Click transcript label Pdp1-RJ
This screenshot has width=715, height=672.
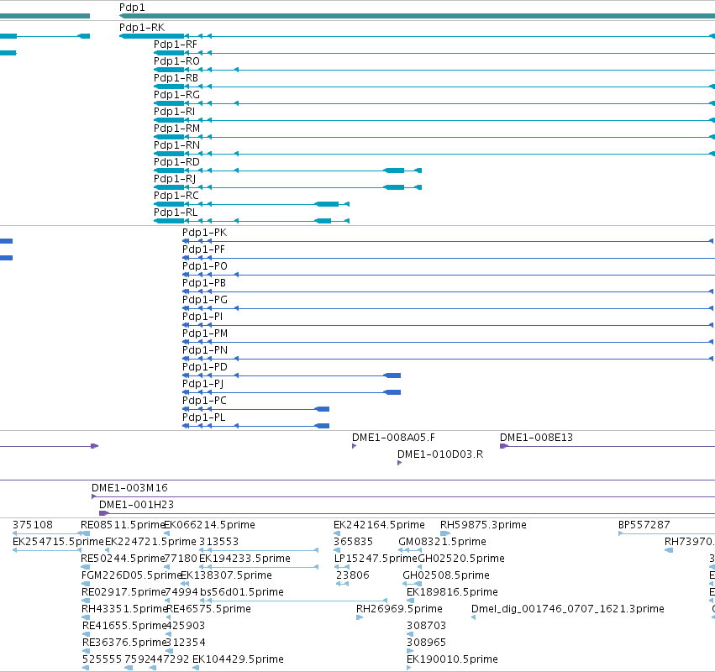click(175, 179)
